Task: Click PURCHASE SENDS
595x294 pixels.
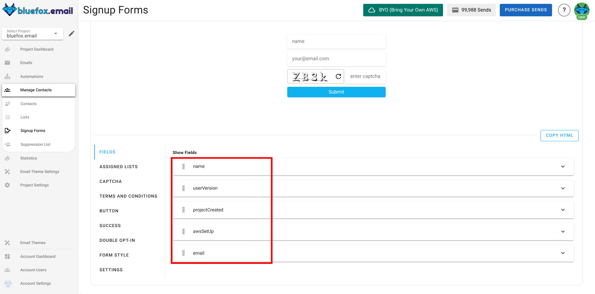Action: point(526,10)
